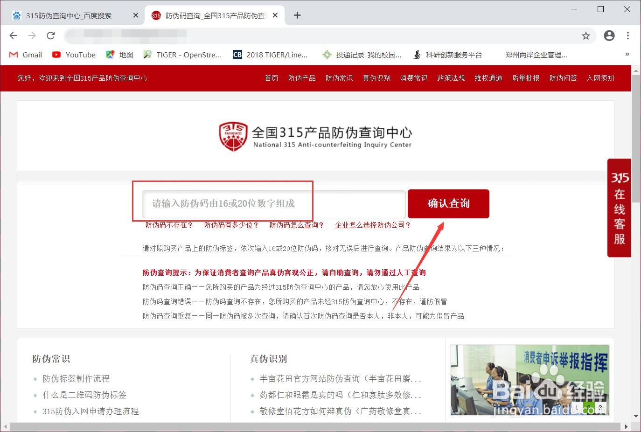Close the 防伪码查询 tab
Screen dimensions: 641x432
point(275,15)
